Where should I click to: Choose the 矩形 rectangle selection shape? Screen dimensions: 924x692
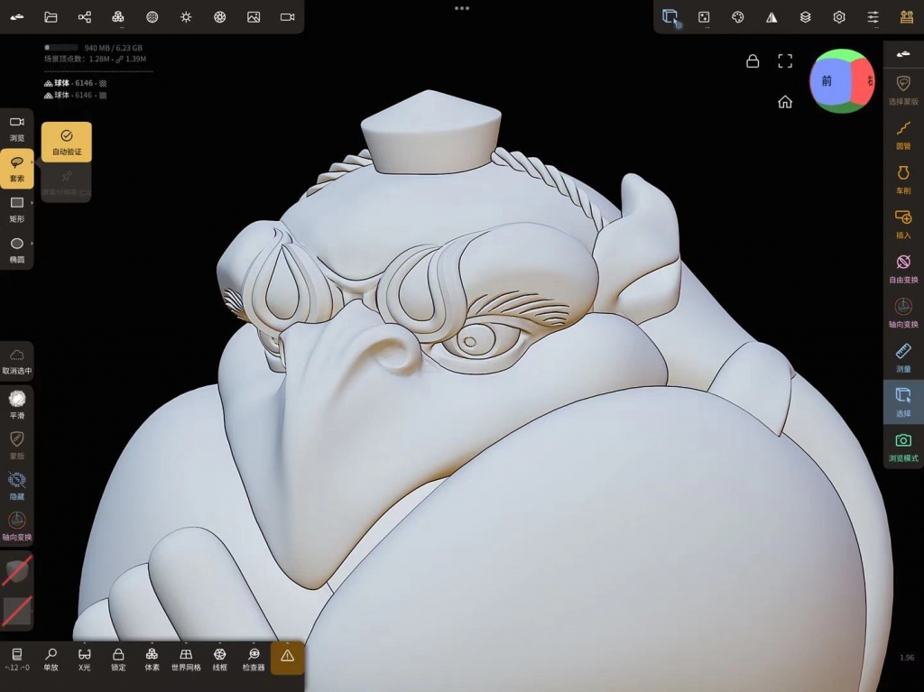point(17,209)
